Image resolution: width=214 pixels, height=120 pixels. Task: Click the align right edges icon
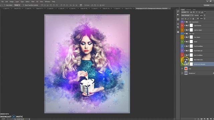click(57, 5)
